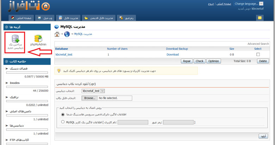Sort by Number of Users column header
275x145 pixels.
pyautogui.click(x=117, y=49)
